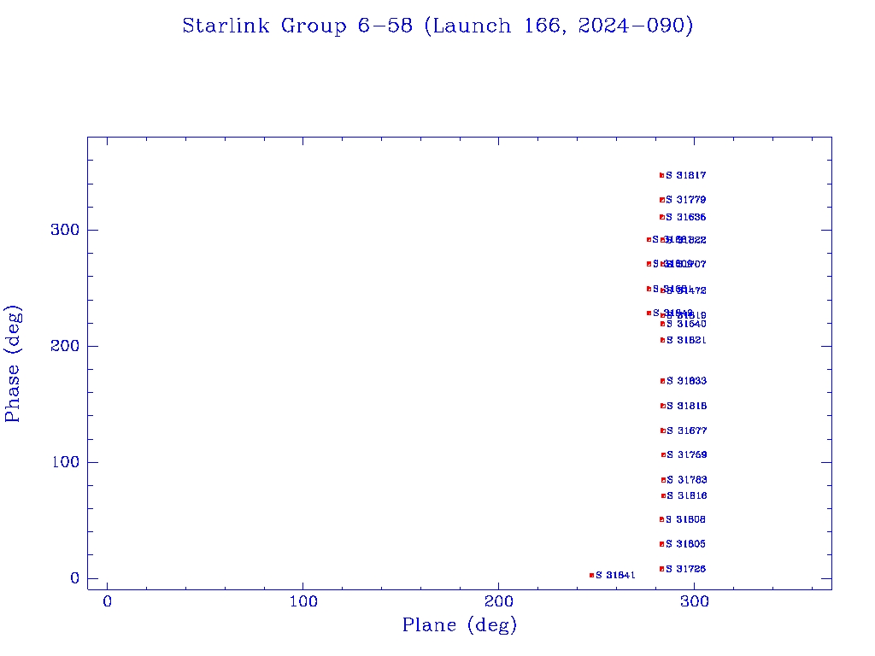The height and width of the screenshot is (656, 875).
Task: Click the "S 31833" satellite label
Action: pos(686,381)
